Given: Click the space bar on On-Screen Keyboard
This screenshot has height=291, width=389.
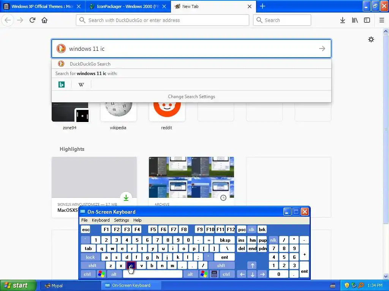Looking at the screenshot, I should [153, 274].
